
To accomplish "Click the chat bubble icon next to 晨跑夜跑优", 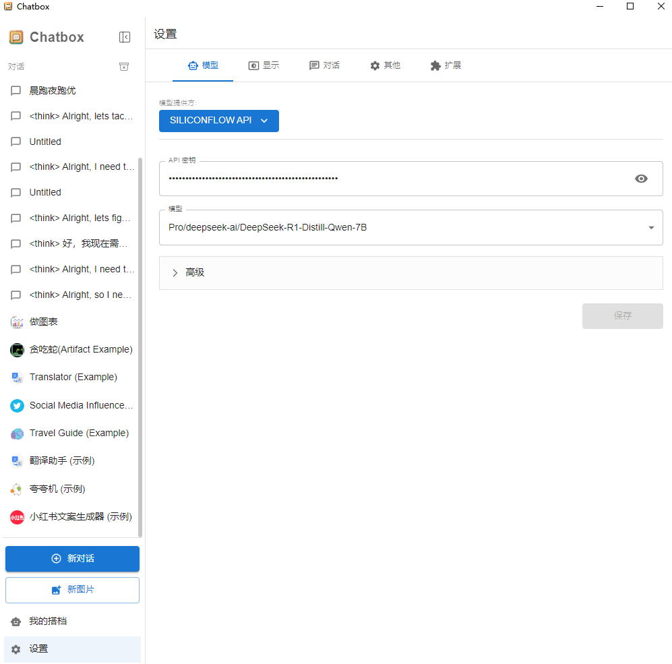I will pos(16,90).
